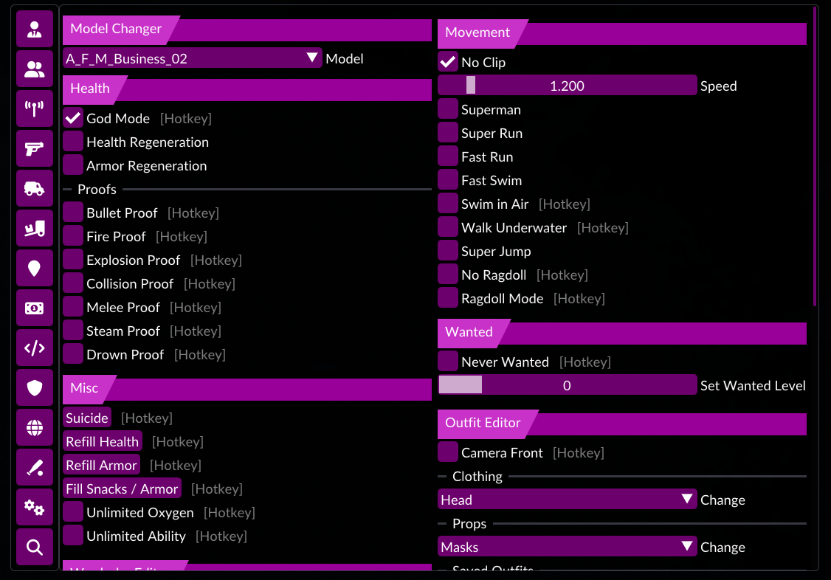Image resolution: width=831 pixels, height=580 pixels.
Task: Click the Health section header
Action: pos(247,89)
